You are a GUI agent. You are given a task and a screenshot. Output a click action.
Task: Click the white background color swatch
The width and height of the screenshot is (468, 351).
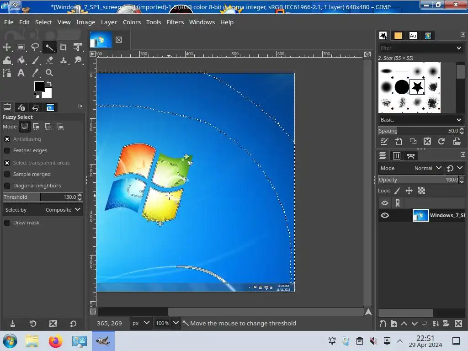tap(48, 94)
